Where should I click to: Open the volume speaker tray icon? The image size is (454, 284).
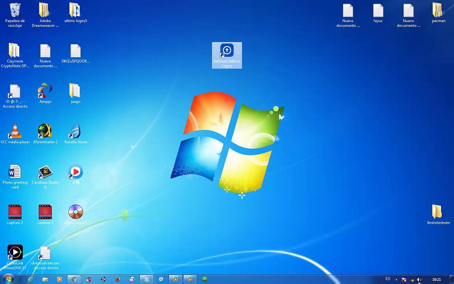point(419,280)
